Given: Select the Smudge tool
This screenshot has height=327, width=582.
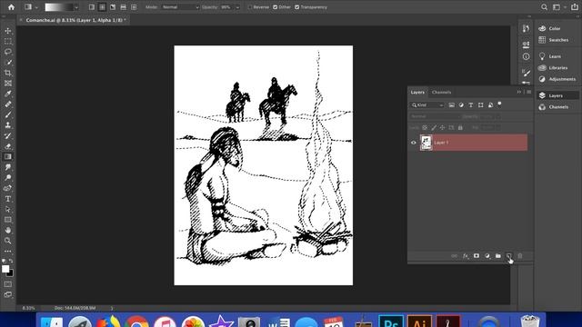Looking at the screenshot, I should point(8,167).
